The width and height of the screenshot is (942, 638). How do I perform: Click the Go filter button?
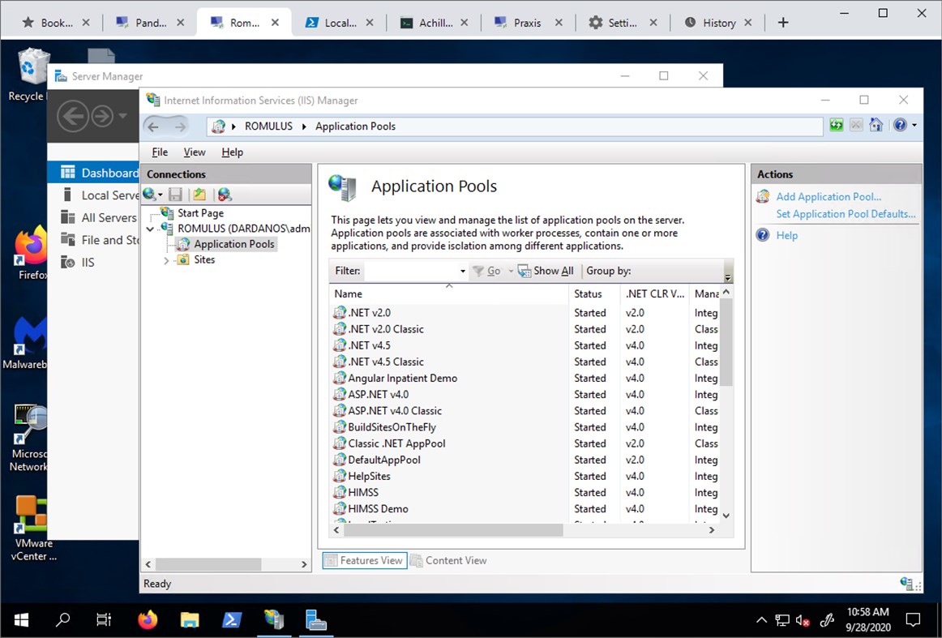487,271
